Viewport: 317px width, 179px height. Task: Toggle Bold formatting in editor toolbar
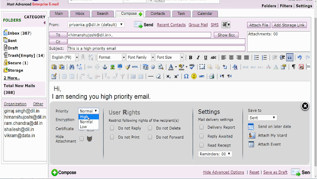pyautogui.click(x=190, y=58)
